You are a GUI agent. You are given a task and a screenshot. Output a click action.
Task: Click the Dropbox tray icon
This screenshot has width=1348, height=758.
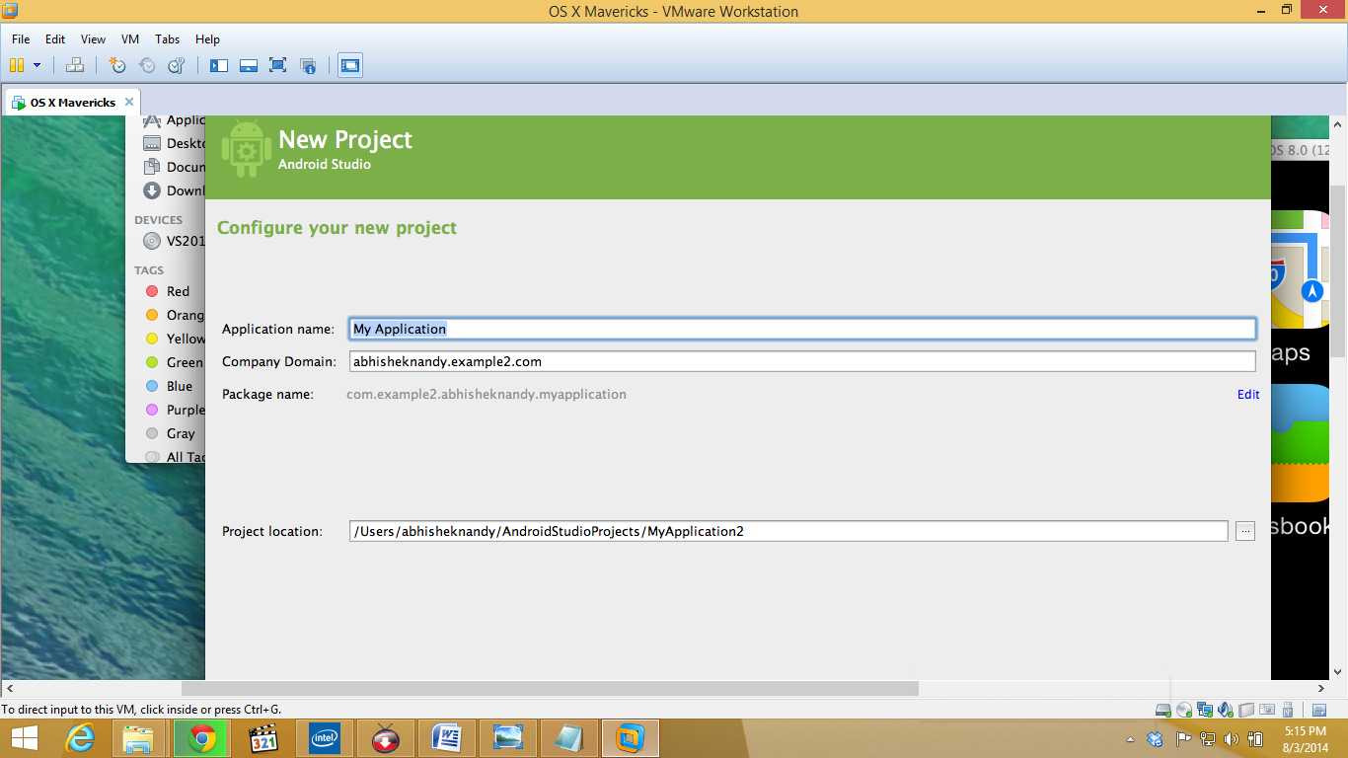point(1156,738)
